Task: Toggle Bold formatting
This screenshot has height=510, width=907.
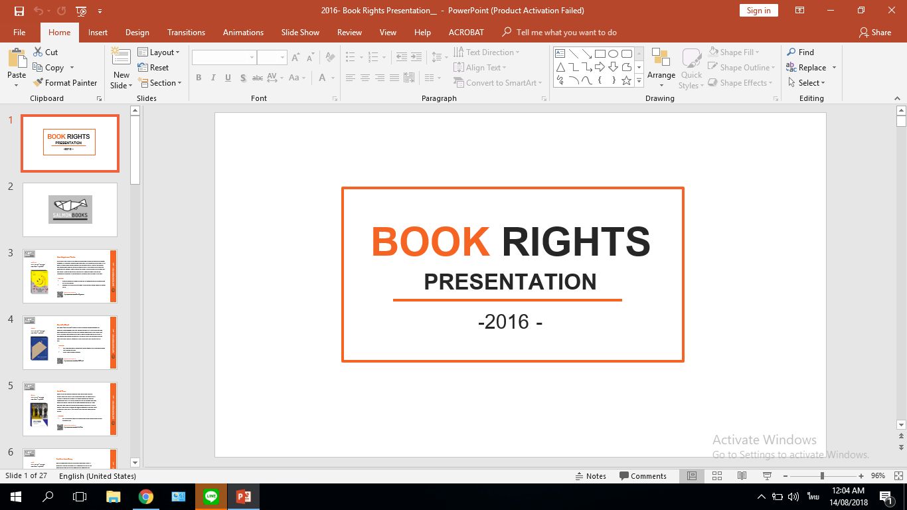Action: click(199, 78)
